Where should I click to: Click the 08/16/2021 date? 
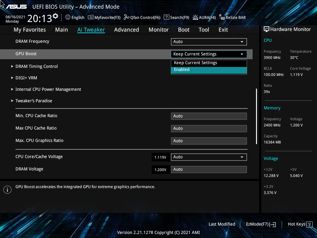click(x=15, y=17)
